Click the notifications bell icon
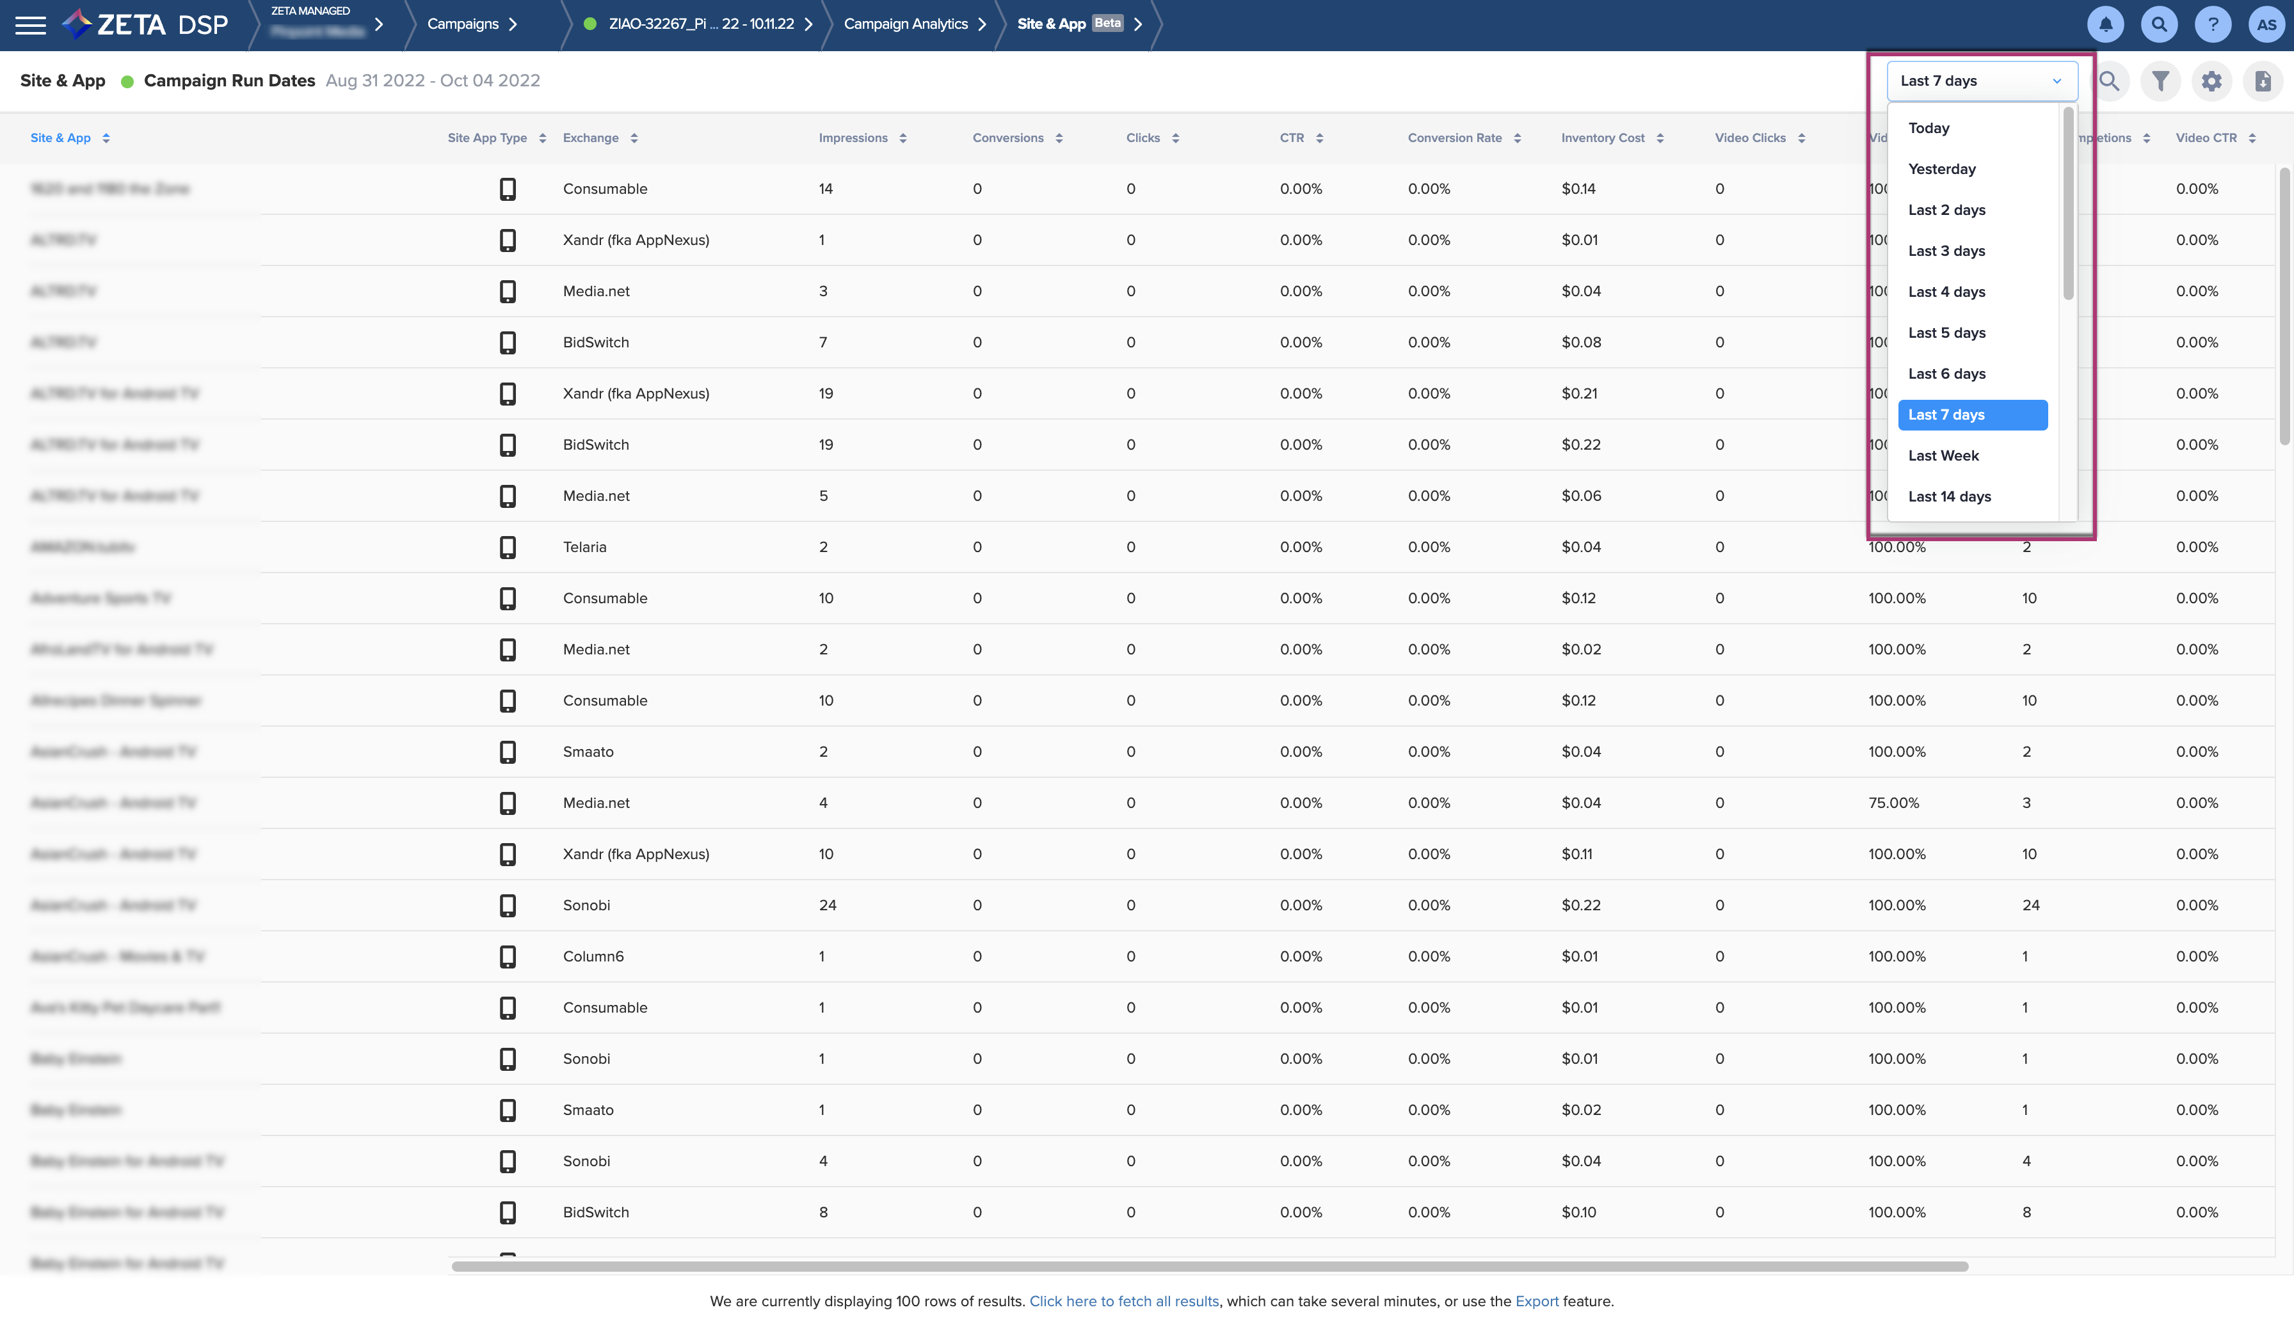Screen dimensions: 2294x1328 point(2105,24)
